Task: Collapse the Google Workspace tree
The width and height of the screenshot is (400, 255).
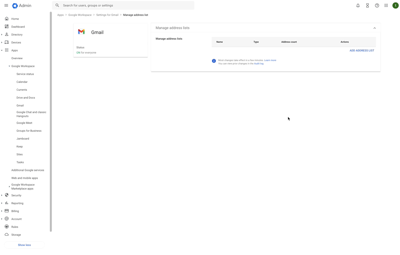Action: (x=9, y=66)
